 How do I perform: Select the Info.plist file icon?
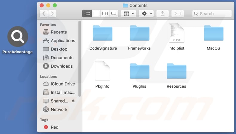tap(176, 33)
